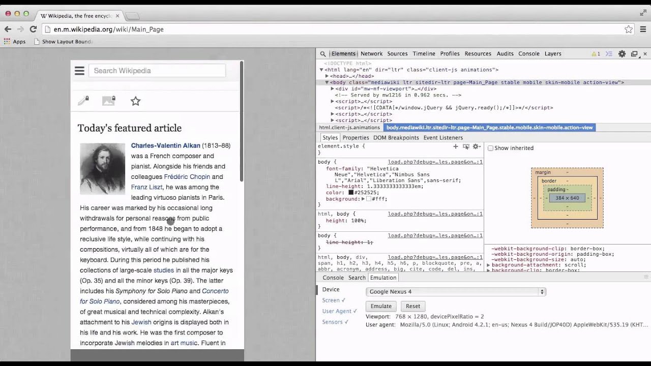The width and height of the screenshot is (651, 366).
Task: Expand the background property triangle in body rule
Action: (x=363, y=199)
